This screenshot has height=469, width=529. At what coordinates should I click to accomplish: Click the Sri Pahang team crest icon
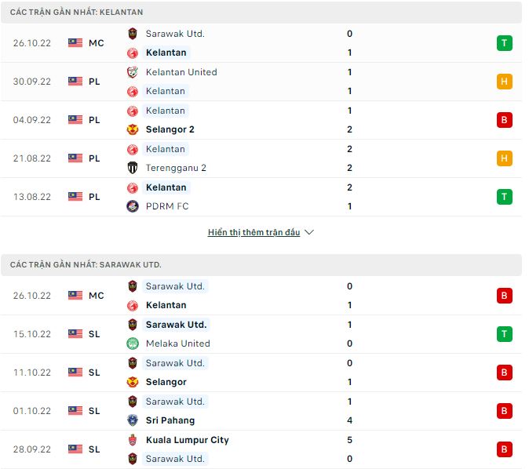point(132,420)
